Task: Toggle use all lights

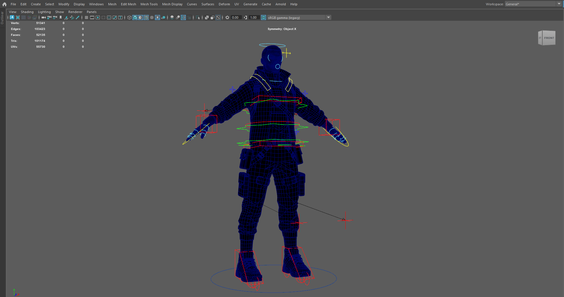Action: 157,17
